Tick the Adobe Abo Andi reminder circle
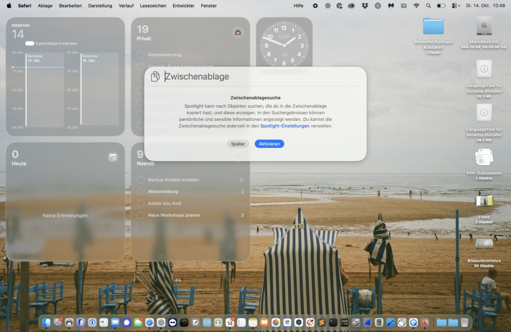511x332 pixels. coord(141,203)
